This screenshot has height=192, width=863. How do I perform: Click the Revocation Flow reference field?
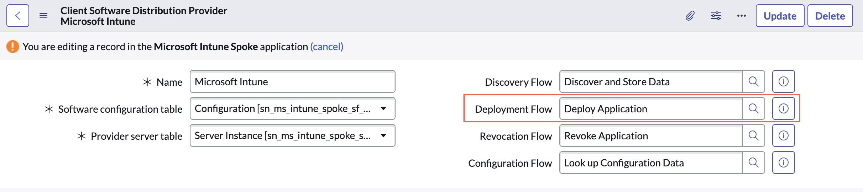[651, 135]
